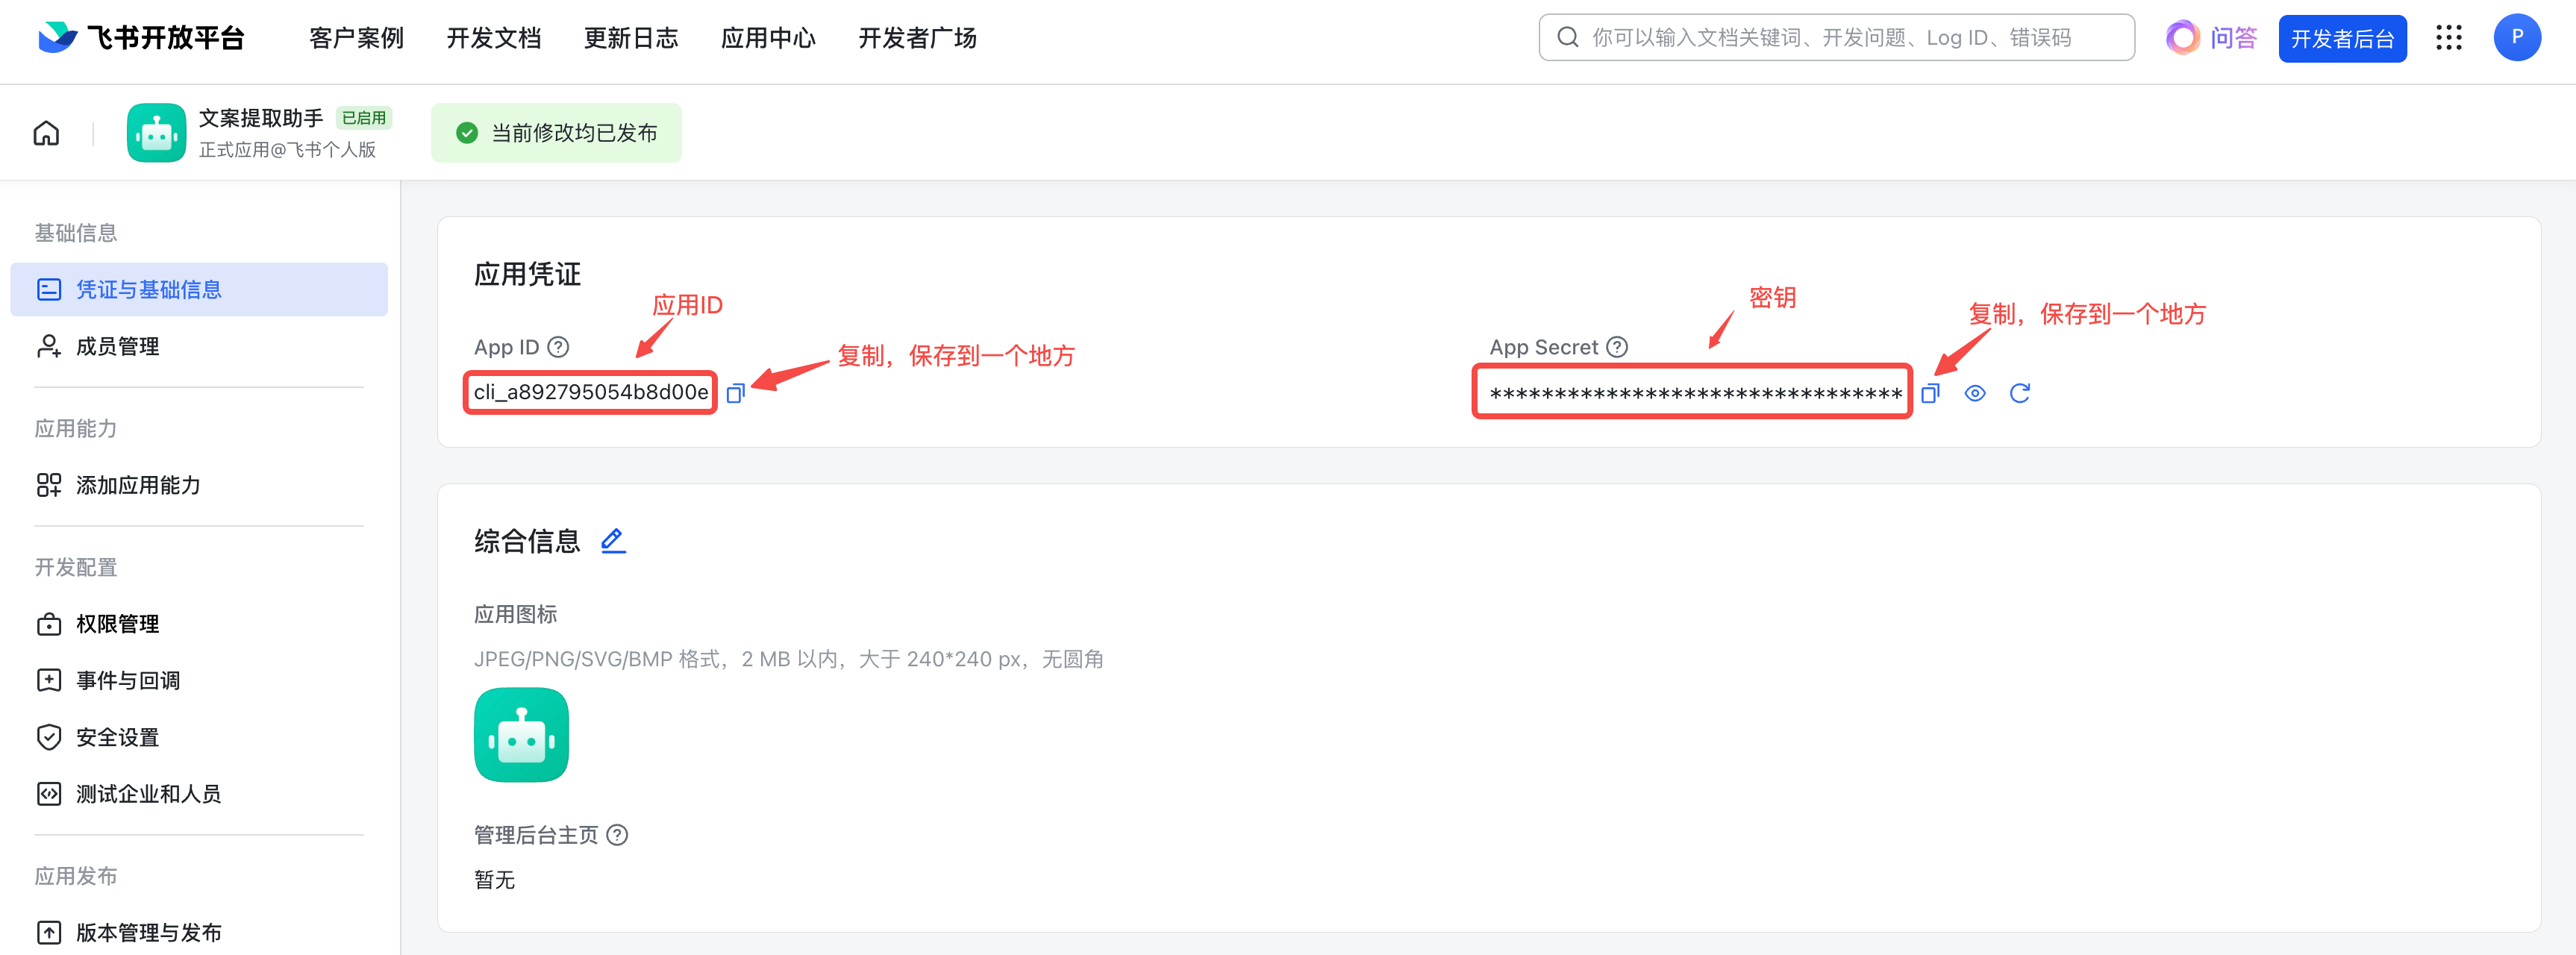Reveal the App Secret with eye icon

click(1975, 393)
